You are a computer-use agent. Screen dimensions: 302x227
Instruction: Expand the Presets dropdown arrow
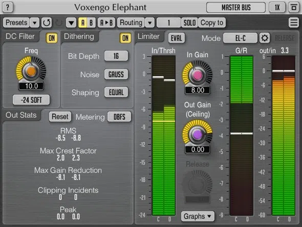(35, 22)
